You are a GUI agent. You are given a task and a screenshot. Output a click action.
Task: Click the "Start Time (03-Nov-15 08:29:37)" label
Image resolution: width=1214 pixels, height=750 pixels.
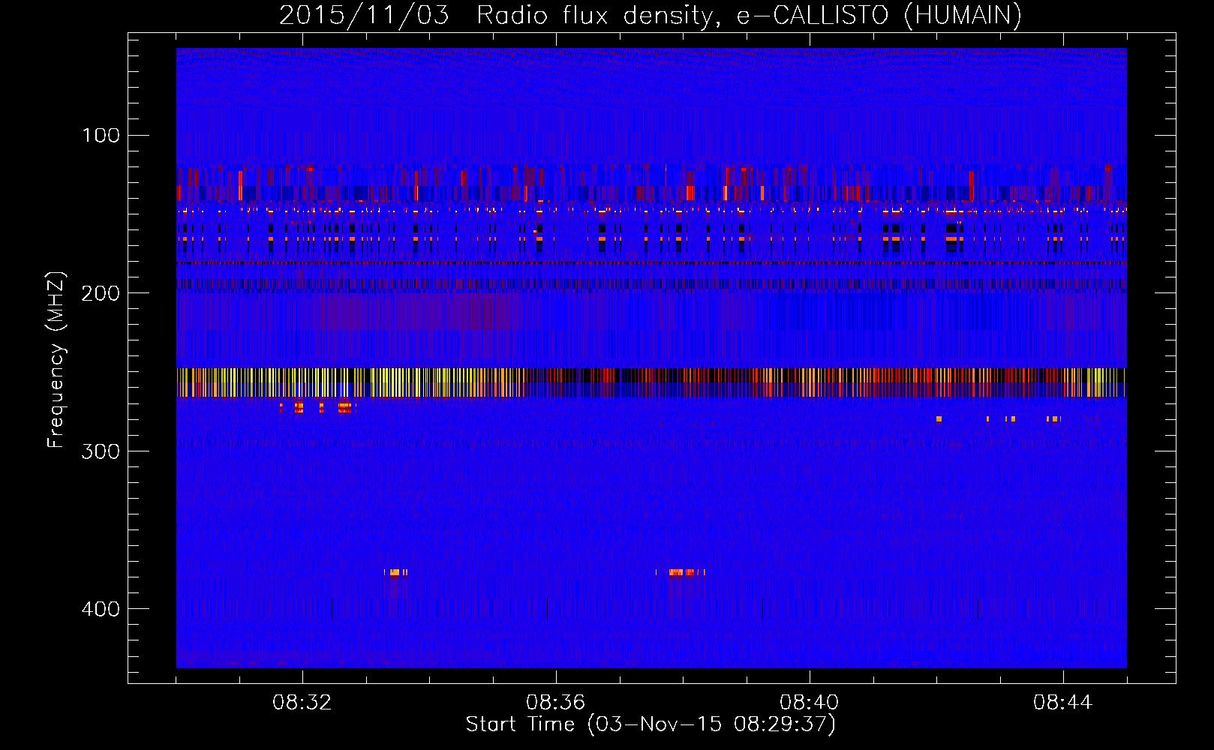coord(651,724)
